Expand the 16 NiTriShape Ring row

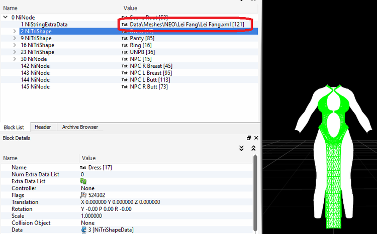pyautogui.click(x=15, y=45)
